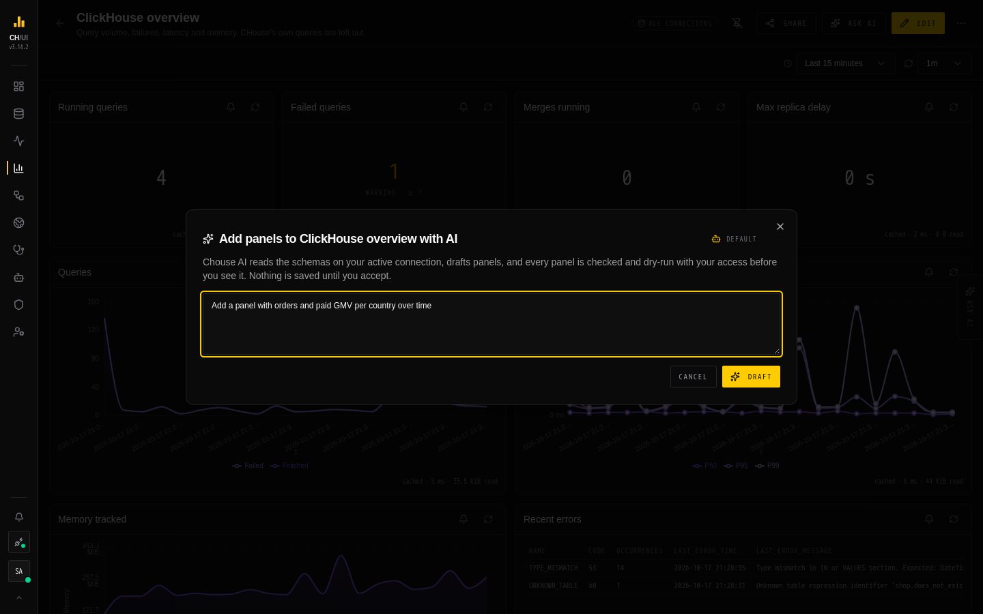Screen dimensions: 983x614
Task: Click the Max replica delay bell icon
Action: click(929, 107)
